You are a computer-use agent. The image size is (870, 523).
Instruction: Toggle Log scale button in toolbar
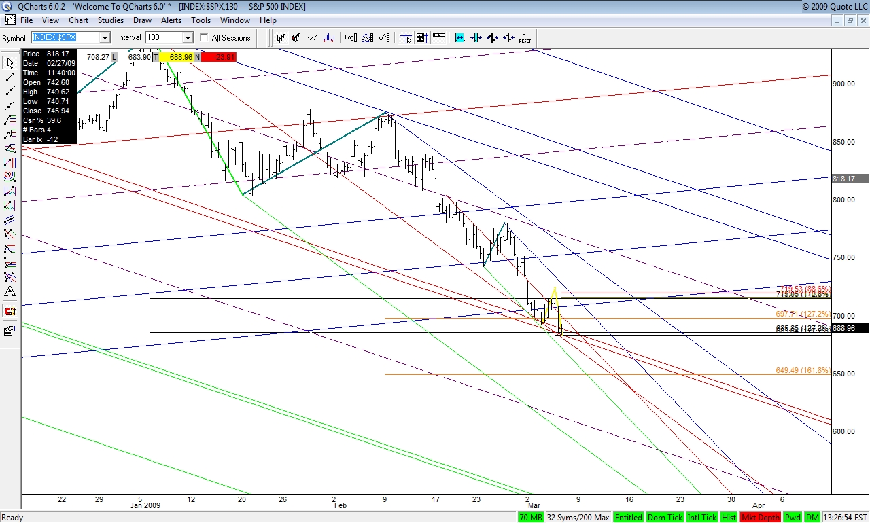[x=351, y=38]
